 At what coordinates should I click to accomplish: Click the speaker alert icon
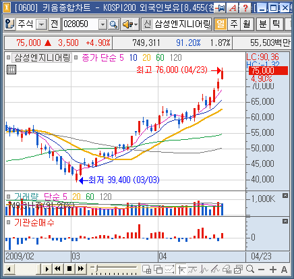(127, 24)
